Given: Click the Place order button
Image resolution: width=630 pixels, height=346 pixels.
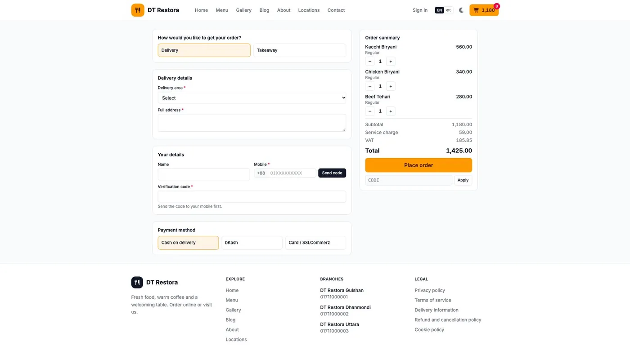Looking at the screenshot, I should [x=418, y=165].
